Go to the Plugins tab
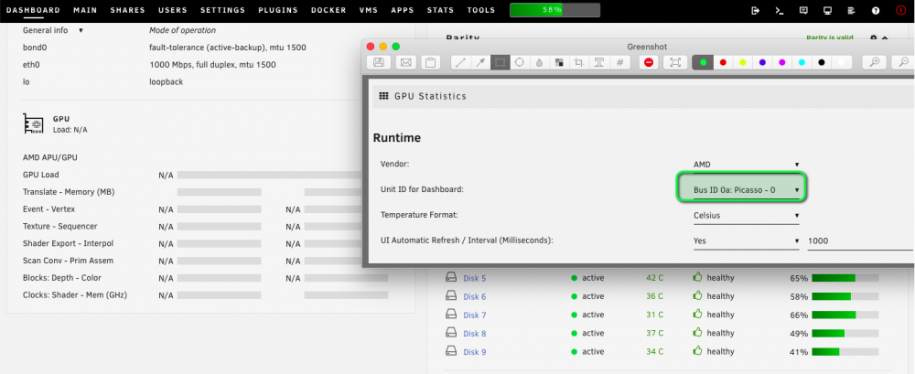The height and width of the screenshot is (374, 915). pyautogui.click(x=278, y=10)
